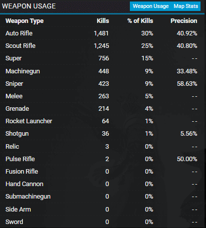The width and height of the screenshot is (206, 228).
Task: Click the Weapon Type column header
Action: pyautogui.click(x=24, y=21)
